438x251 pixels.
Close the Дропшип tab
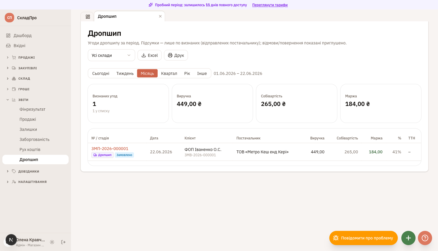coord(160,16)
